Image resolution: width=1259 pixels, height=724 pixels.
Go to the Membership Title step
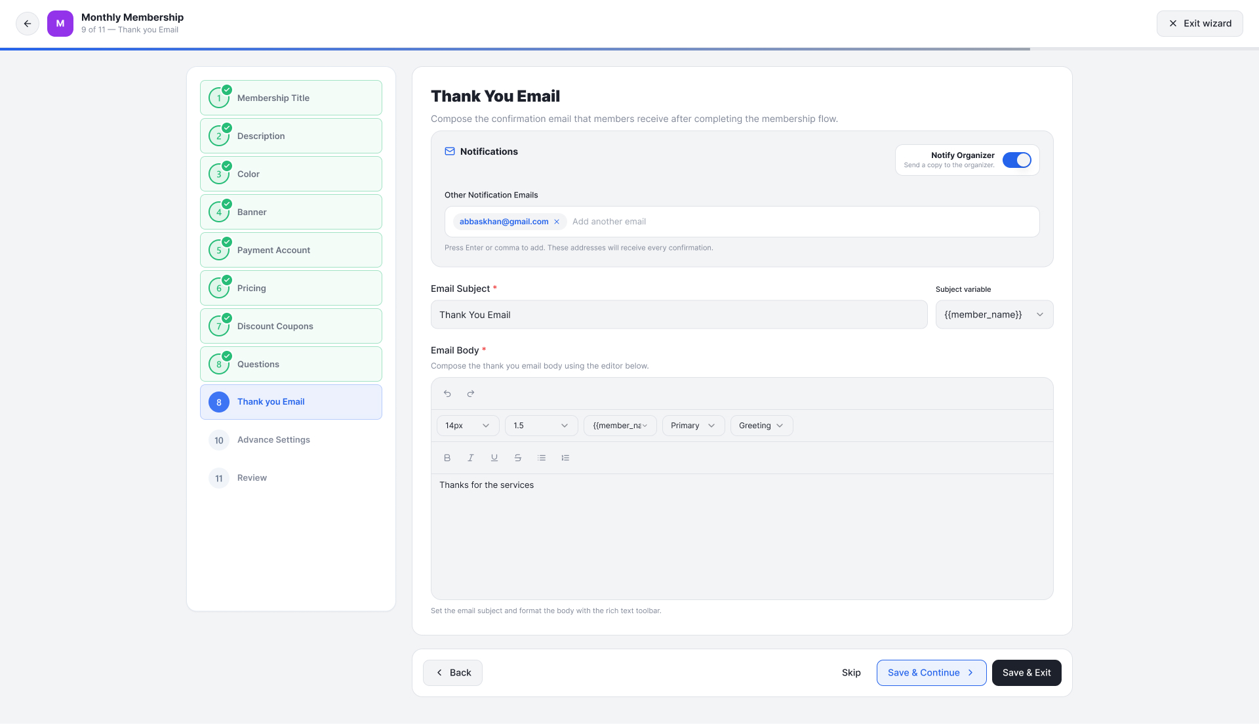pos(291,98)
